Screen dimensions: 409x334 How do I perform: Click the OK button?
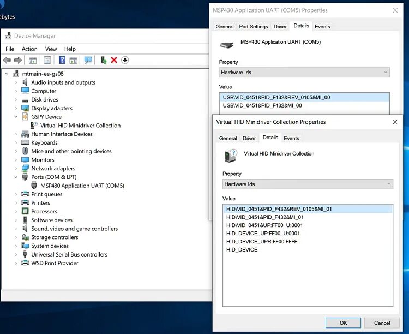tap(343, 323)
